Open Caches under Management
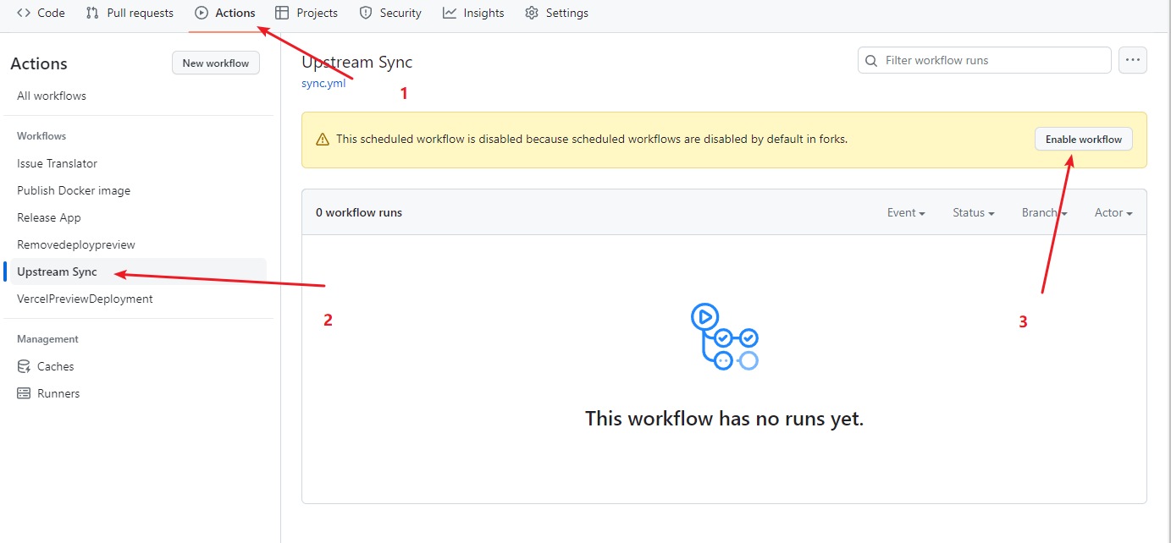This screenshot has height=543, width=1171. (x=56, y=366)
